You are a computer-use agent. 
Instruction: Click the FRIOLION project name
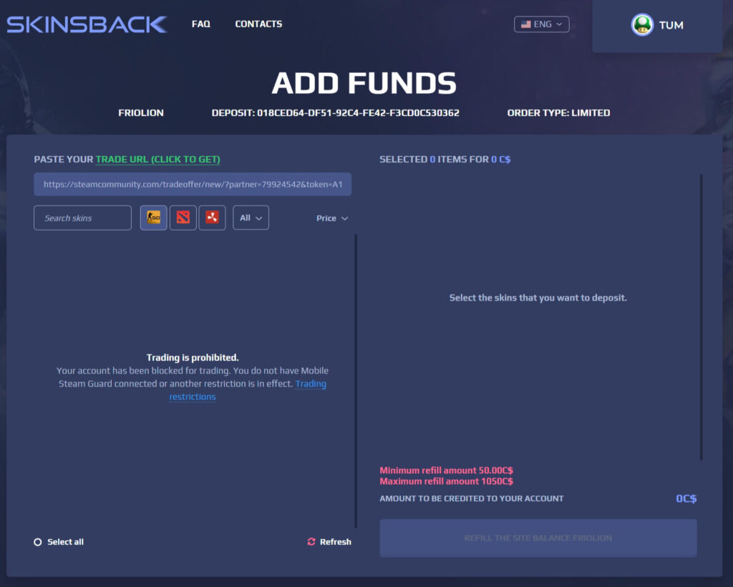pos(141,112)
